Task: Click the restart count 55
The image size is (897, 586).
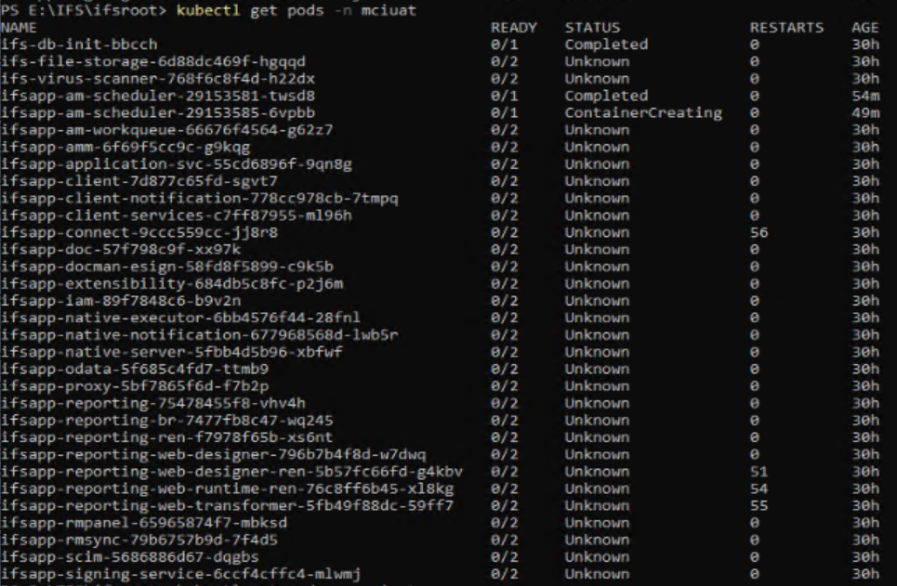Action: [x=758, y=506]
